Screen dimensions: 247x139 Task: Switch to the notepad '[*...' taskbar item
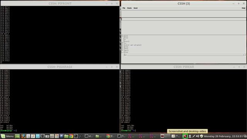(176, 136)
